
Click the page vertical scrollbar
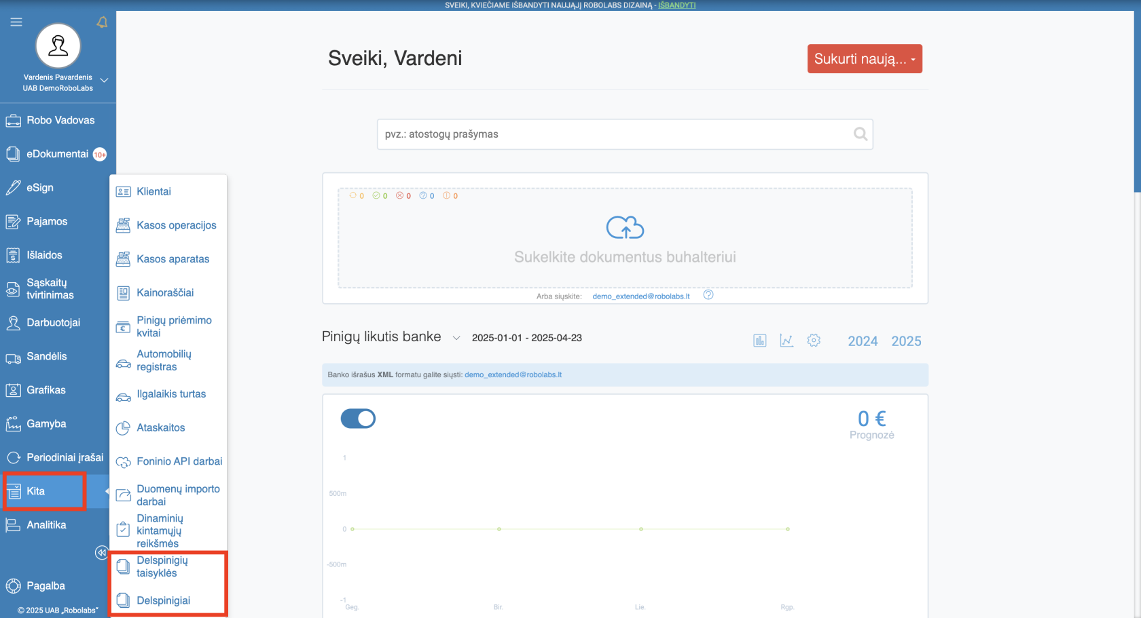coord(1137,102)
